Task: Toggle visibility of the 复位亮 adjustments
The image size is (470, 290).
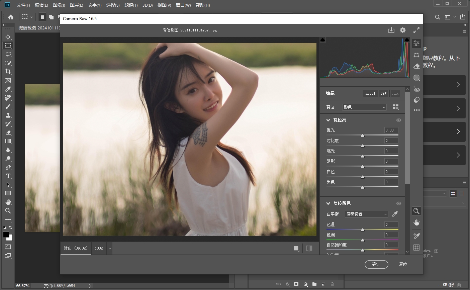Action: tap(399, 120)
